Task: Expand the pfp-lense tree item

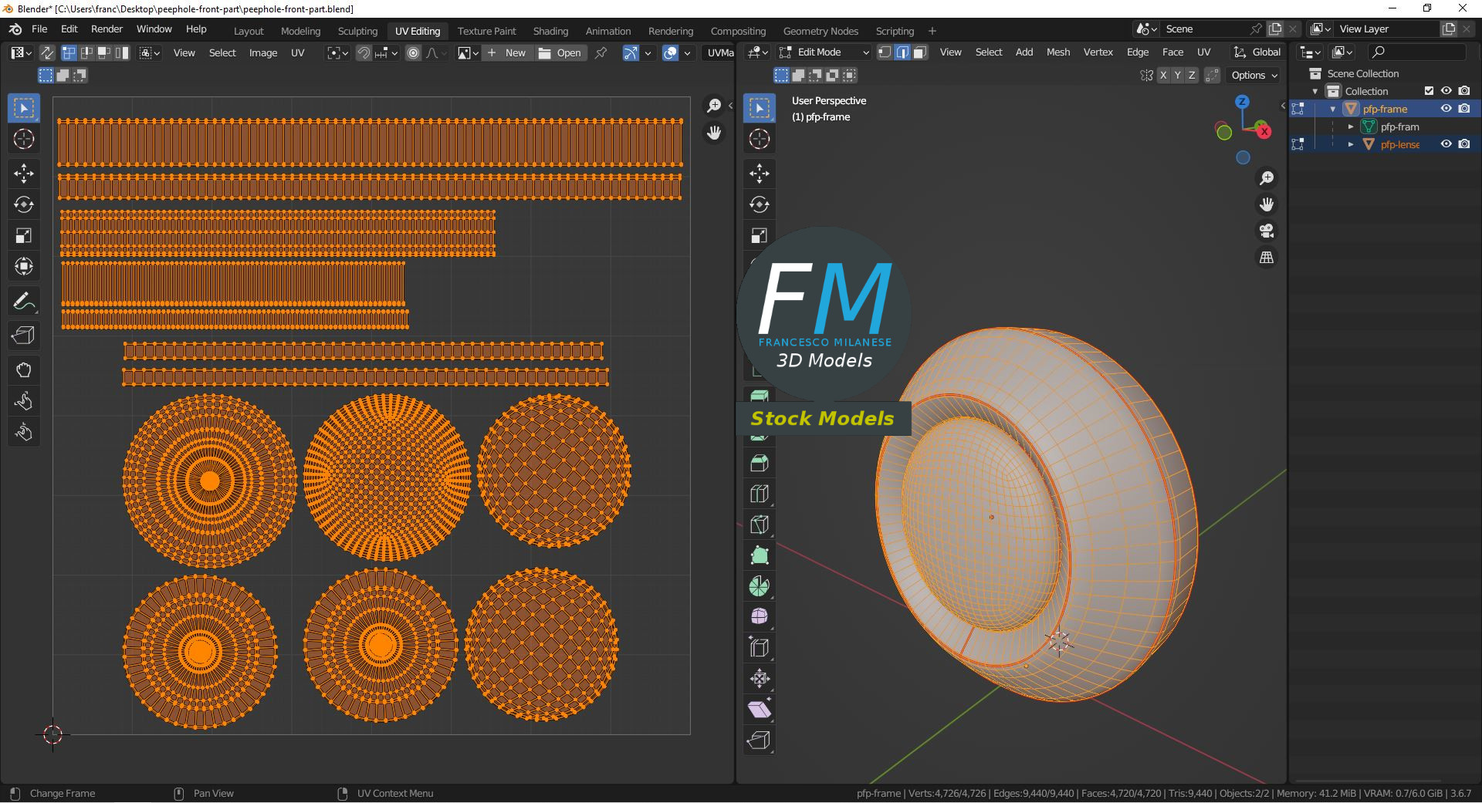Action: (x=1351, y=144)
